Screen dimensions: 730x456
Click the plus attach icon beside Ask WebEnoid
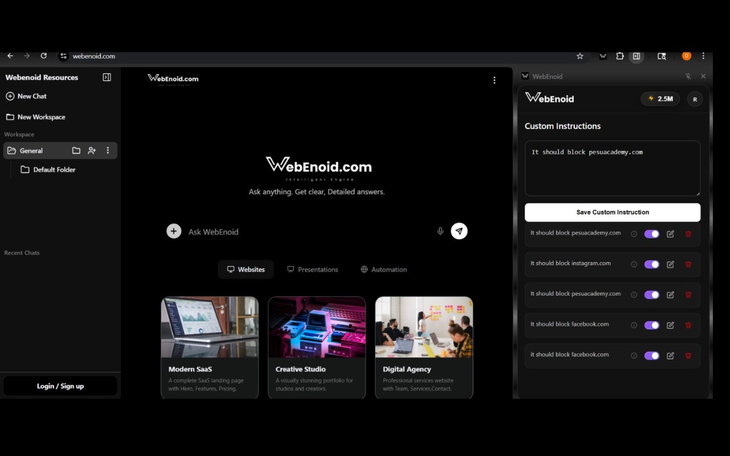click(174, 231)
